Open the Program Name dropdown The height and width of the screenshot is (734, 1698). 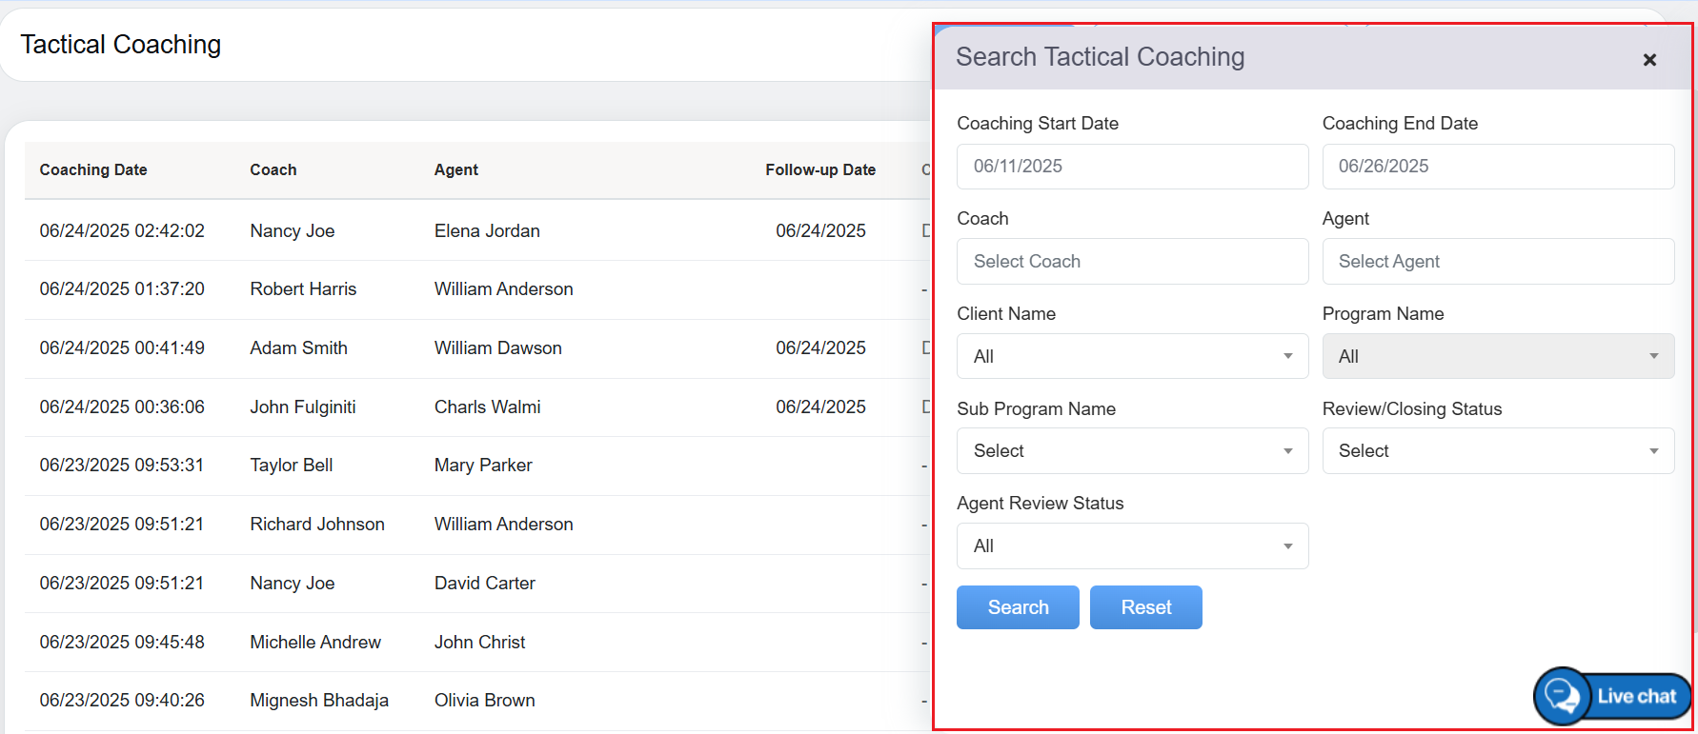tap(1497, 357)
